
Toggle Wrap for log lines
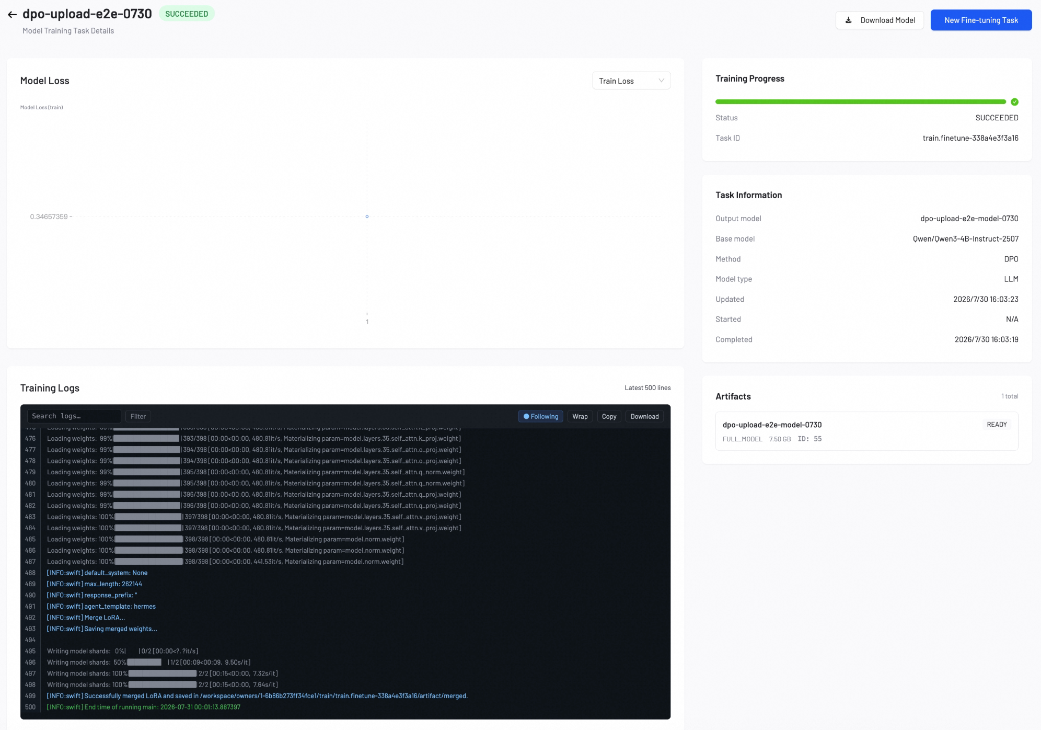pyautogui.click(x=580, y=416)
